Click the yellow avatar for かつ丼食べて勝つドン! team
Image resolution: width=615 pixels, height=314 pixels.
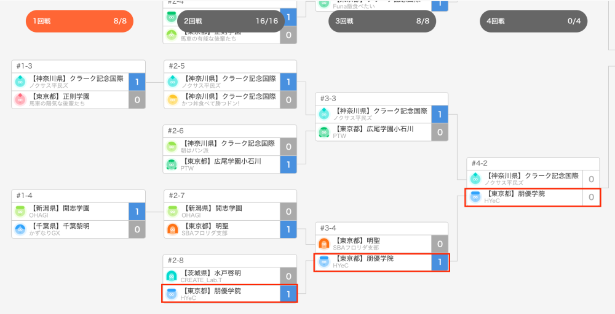pyautogui.click(x=172, y=99)
